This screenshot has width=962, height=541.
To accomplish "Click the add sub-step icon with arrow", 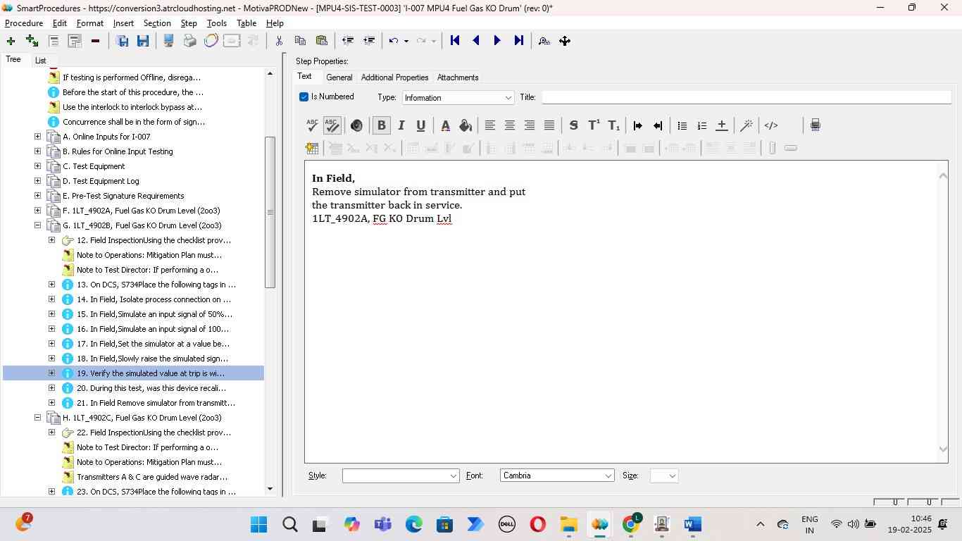I will [32, 41].
